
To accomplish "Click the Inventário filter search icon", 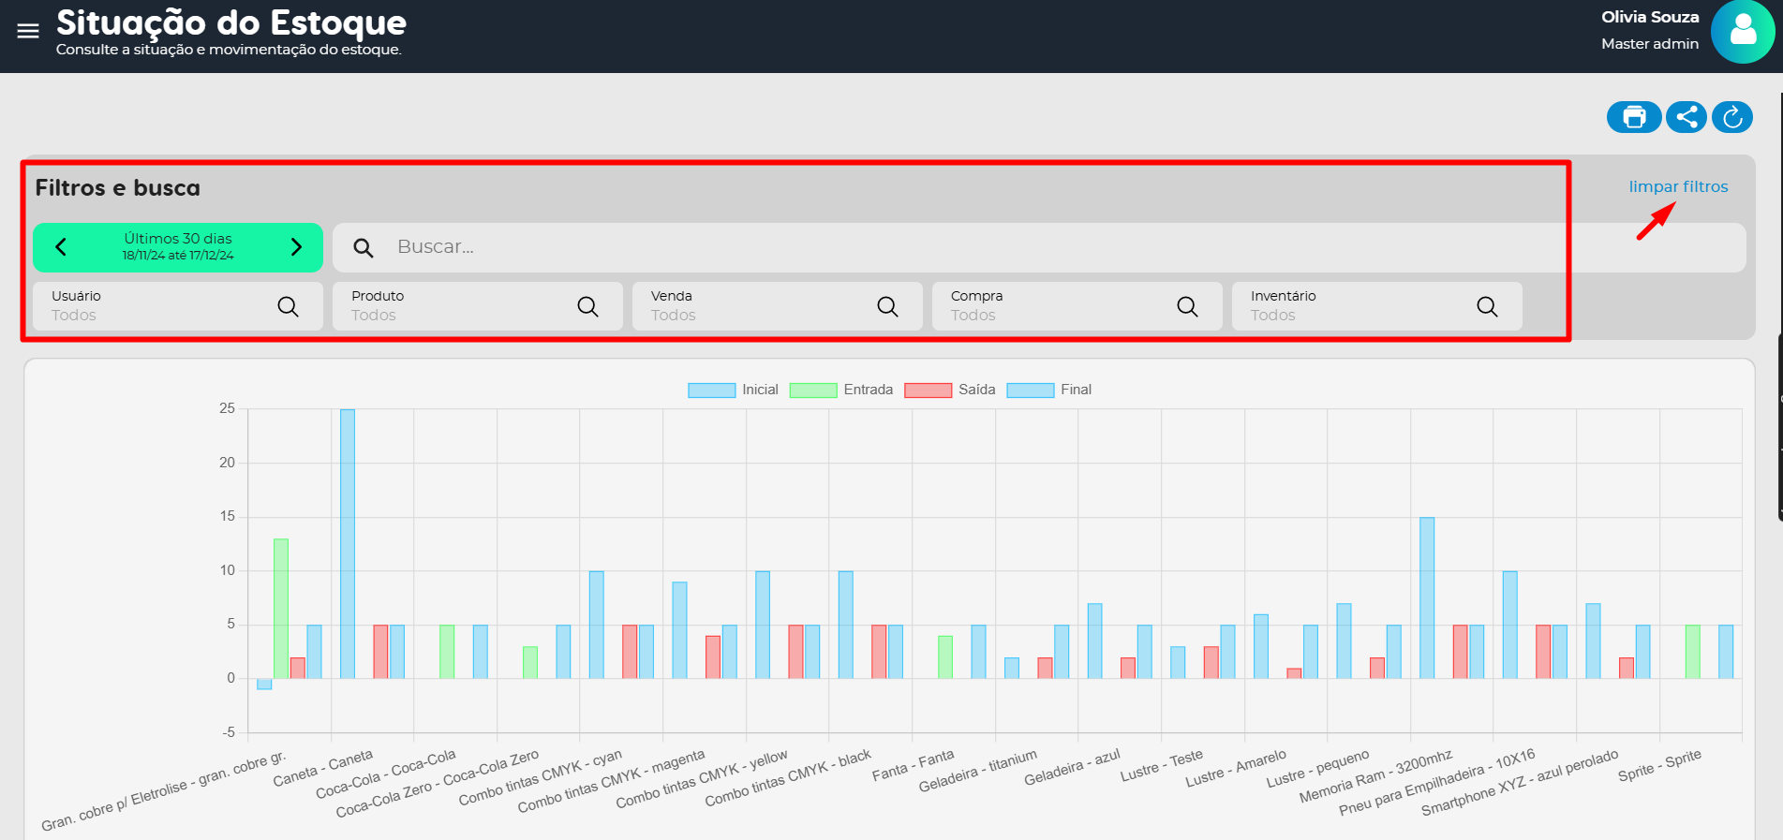I will pos(1487,306).
